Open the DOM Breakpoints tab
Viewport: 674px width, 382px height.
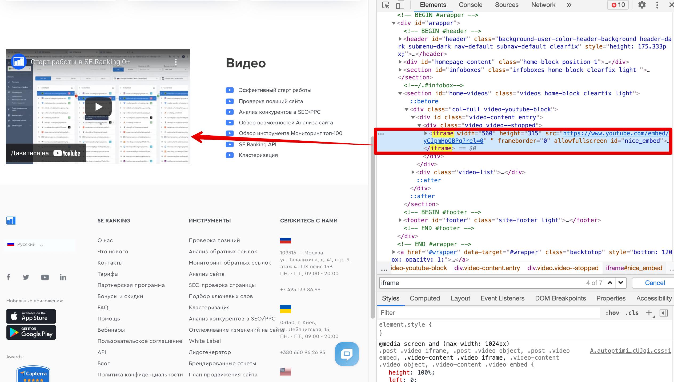[x=560, y=298]
